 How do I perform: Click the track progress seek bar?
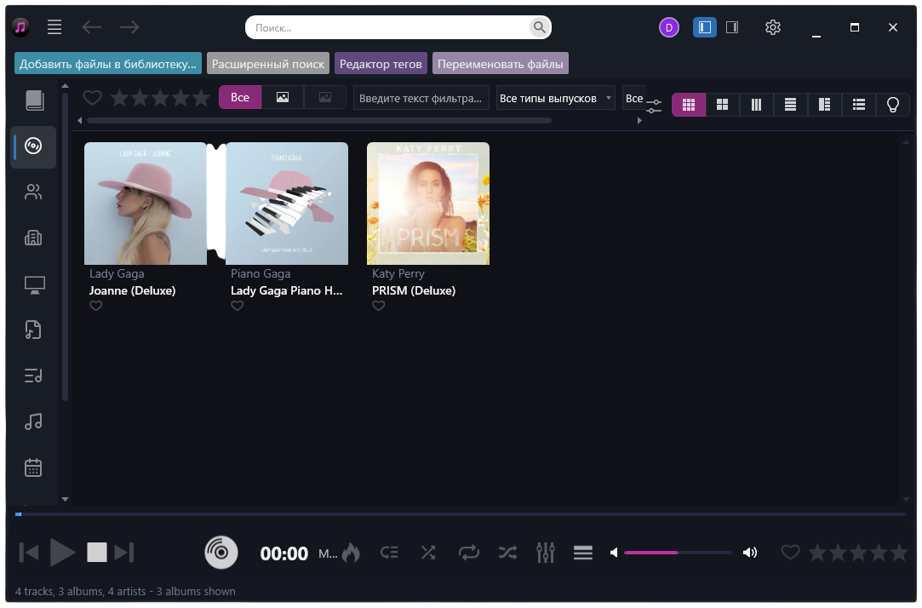[461, 514]
